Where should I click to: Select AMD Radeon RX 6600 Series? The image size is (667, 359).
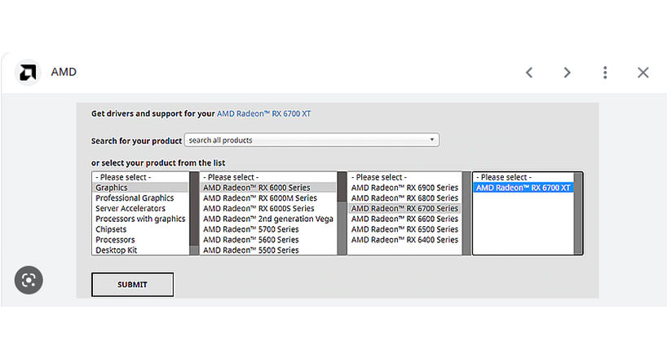(404, 219)
